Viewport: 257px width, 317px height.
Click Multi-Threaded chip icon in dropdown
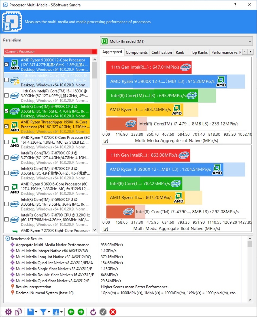tap(105, 41)
